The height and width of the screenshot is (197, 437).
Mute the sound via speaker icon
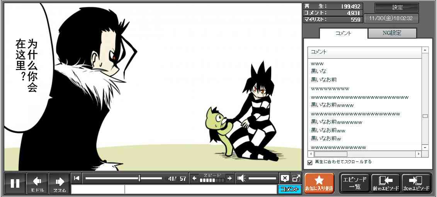click(x=241, y=178)
